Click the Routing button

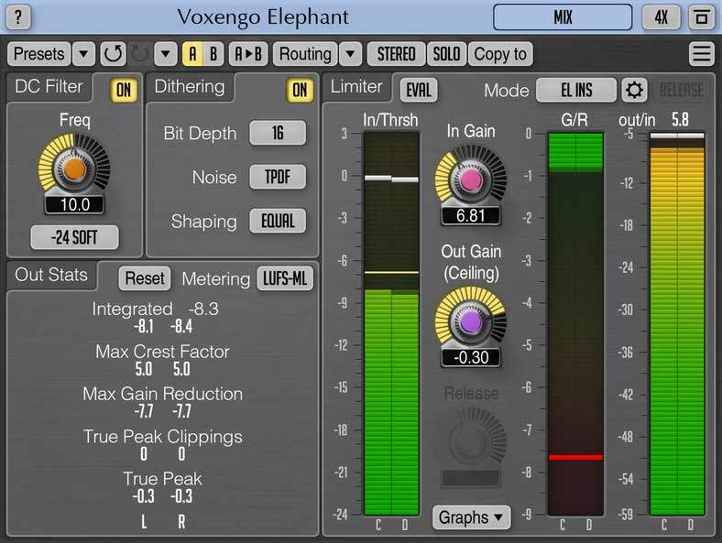pyautogui.click(x=305, y=54)
